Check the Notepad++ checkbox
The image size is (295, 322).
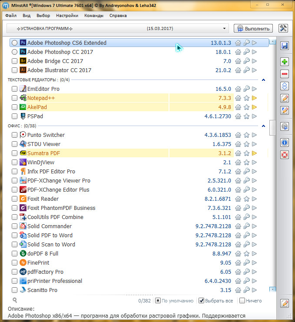point(14,98)
